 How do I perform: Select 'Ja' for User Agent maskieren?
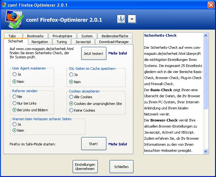(14, 74)
